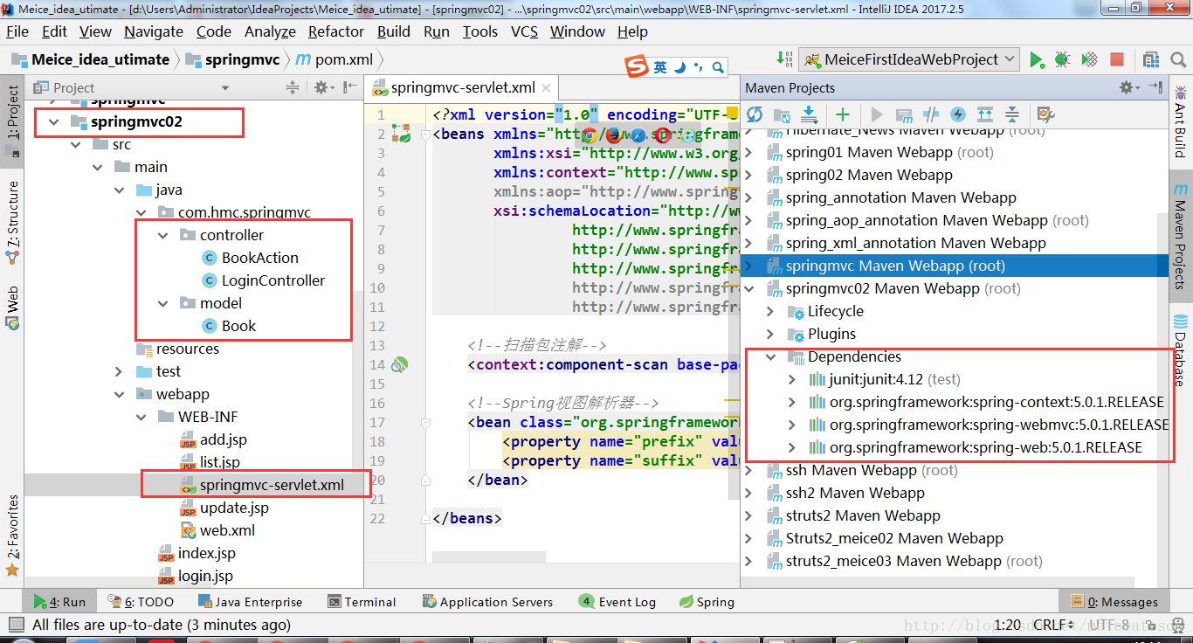Open Application Servers tool window

click(x=487, y=602)
